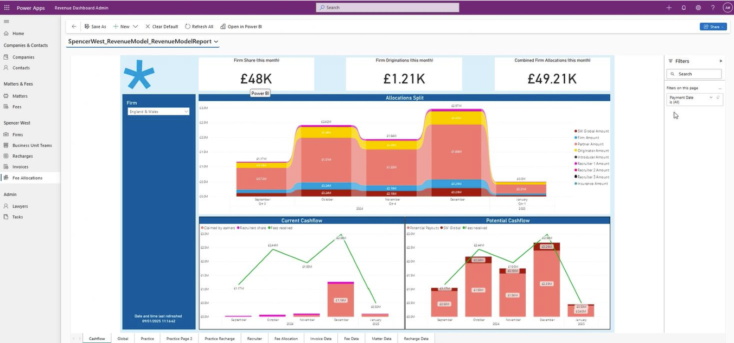
Task: Click the Share button
Action: pos(713,27)
